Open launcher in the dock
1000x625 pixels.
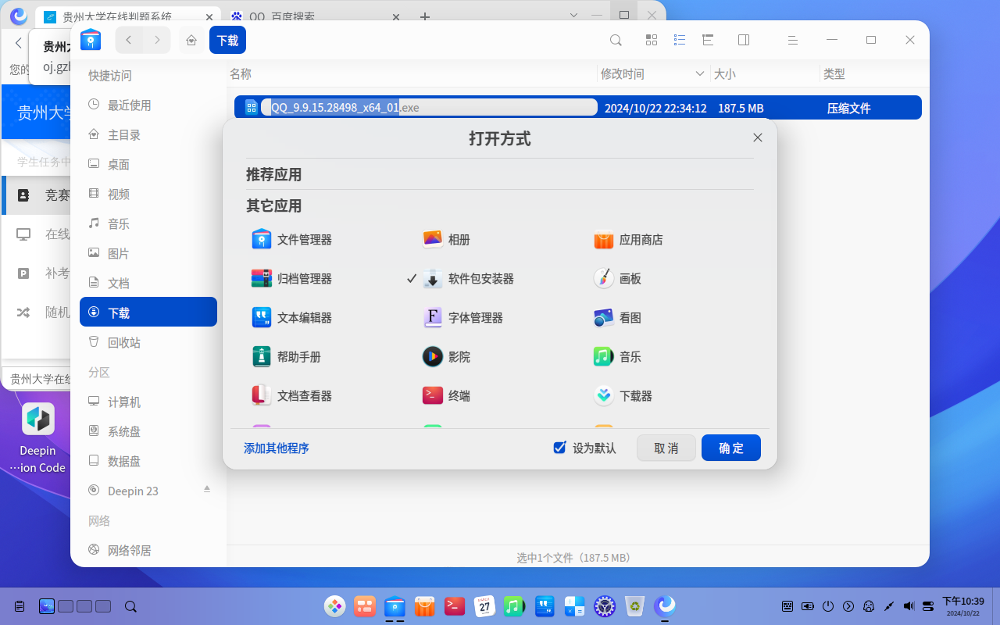pos(335,605)
